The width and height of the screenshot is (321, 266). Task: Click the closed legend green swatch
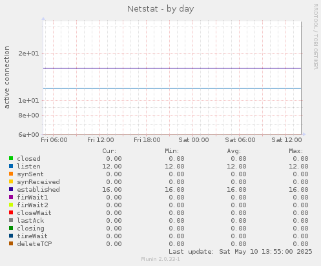tap(11, 158)
